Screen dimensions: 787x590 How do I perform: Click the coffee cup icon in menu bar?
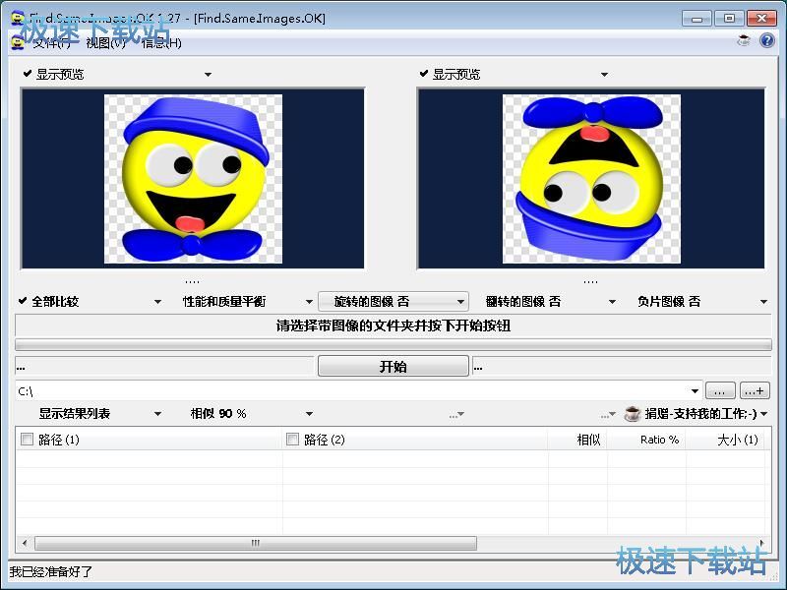(744, 41)
